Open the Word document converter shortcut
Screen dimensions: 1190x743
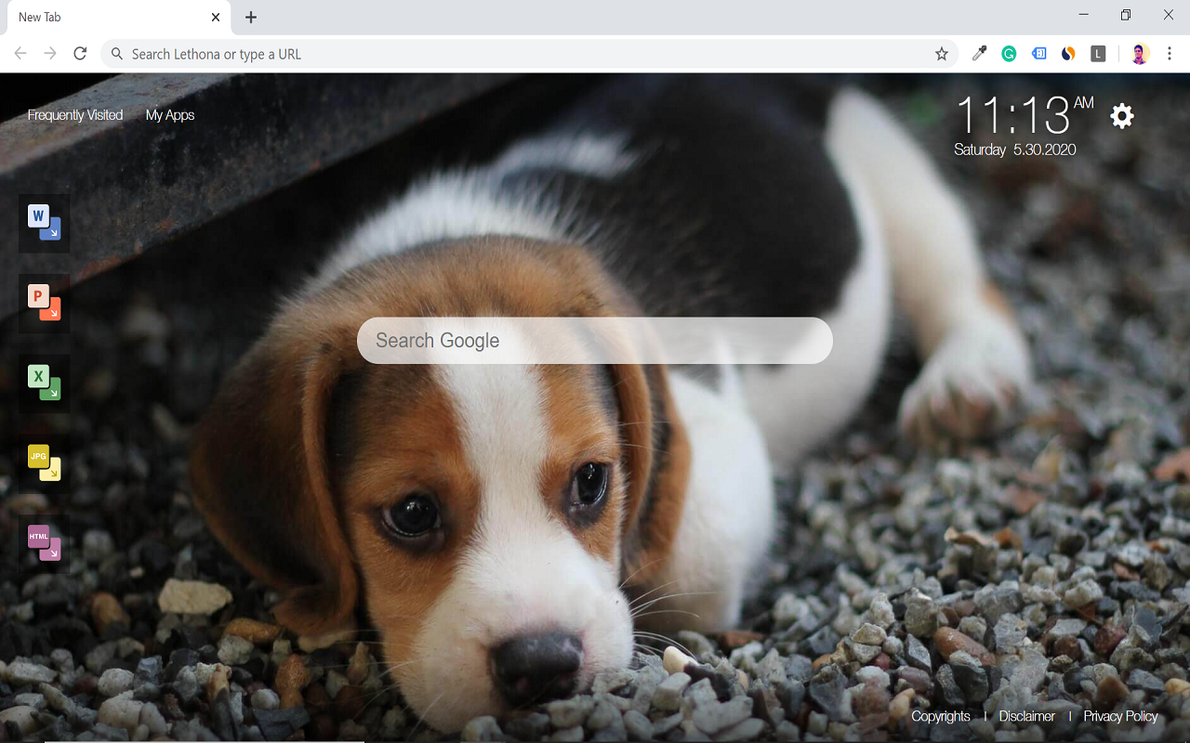(x=43, y=223)
